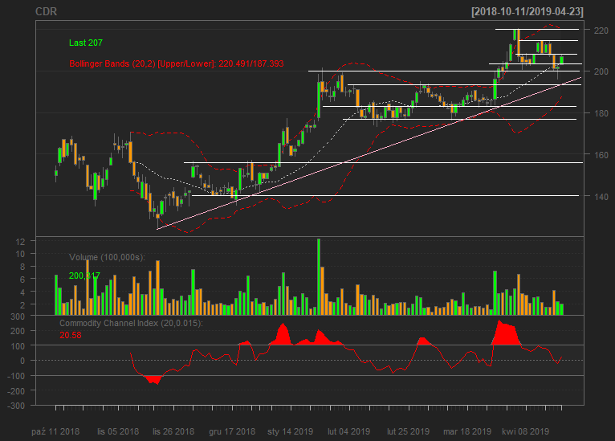Click the CDR ticker title
615x441 pixels.
click(x=46, y=11)
